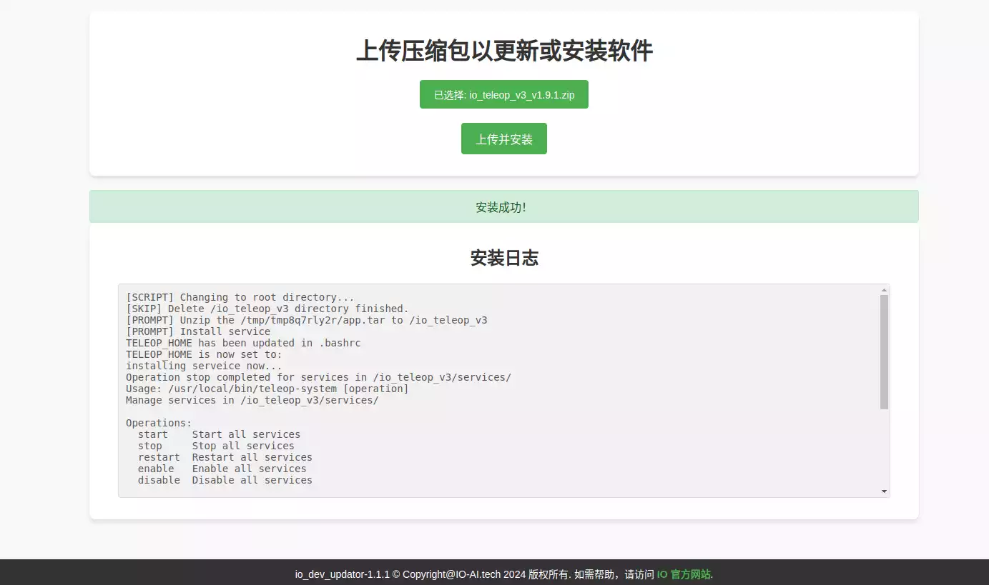Click log line 'Manage services in /io_teleop_v3/services/'
Screen dimensions: 989x585
[x=252, y=400]
